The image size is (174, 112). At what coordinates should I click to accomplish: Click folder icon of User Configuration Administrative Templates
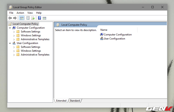tap(18, 55)
